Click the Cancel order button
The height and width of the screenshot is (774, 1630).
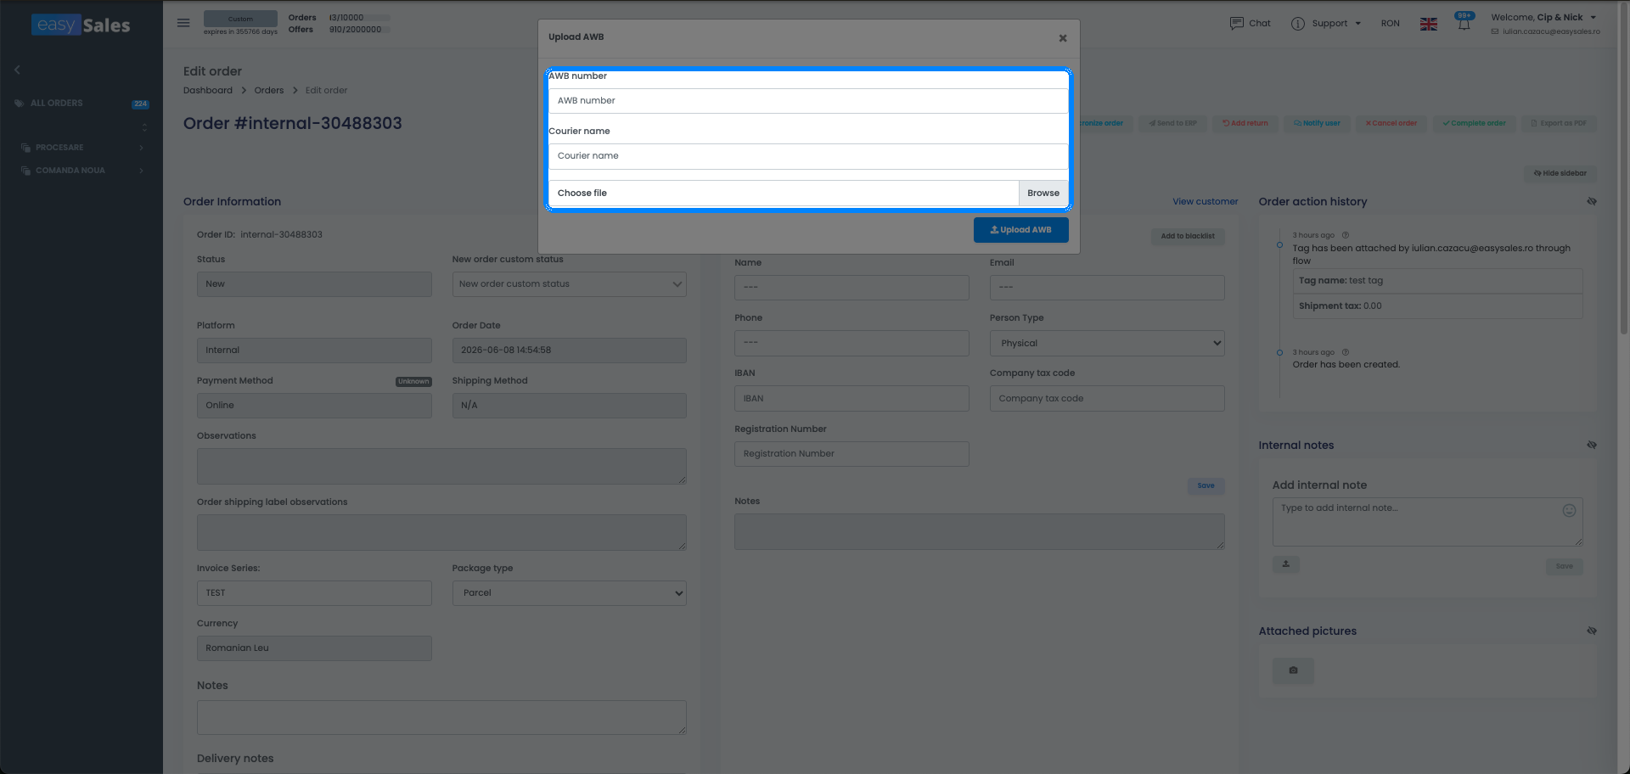pyautogui.click(x=1391, y=124)
